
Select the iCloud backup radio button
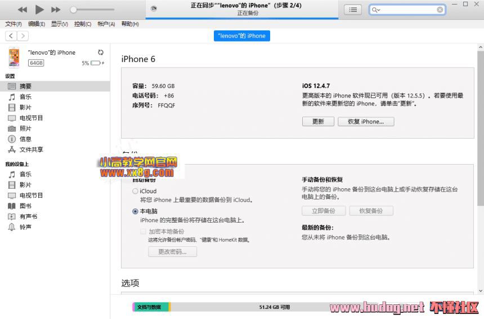pyautogui.click(x=135, y=191)
